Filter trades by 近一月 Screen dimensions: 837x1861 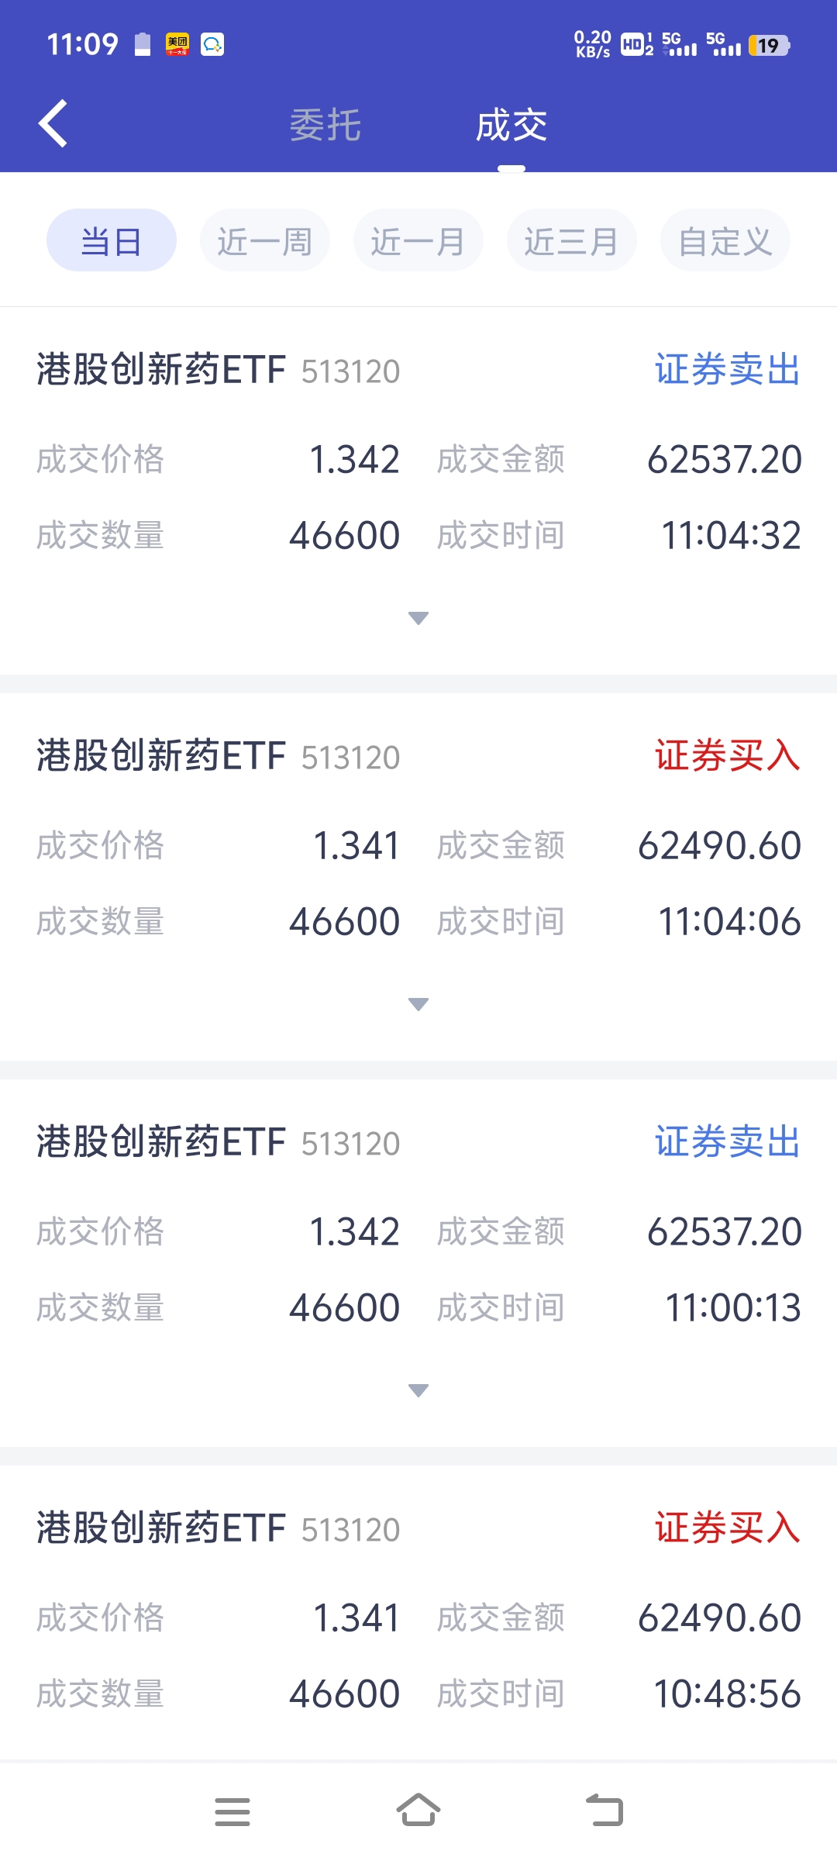pos(418,241)
